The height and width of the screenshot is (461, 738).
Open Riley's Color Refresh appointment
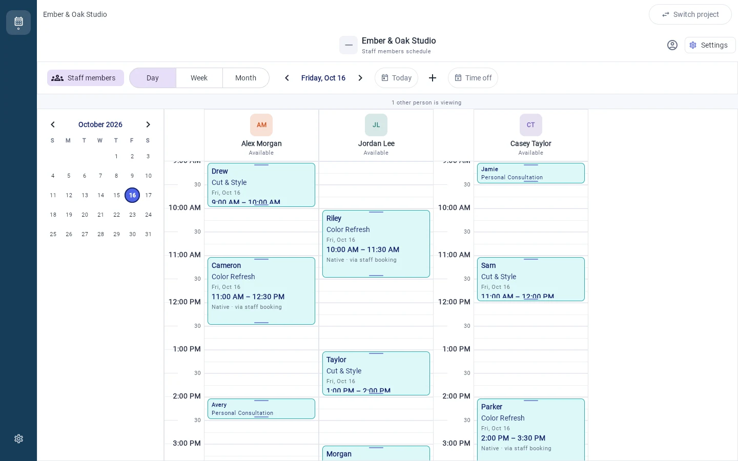(x=376, y=244)
